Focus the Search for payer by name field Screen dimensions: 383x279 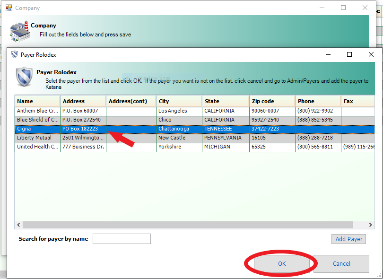(122, 239)
